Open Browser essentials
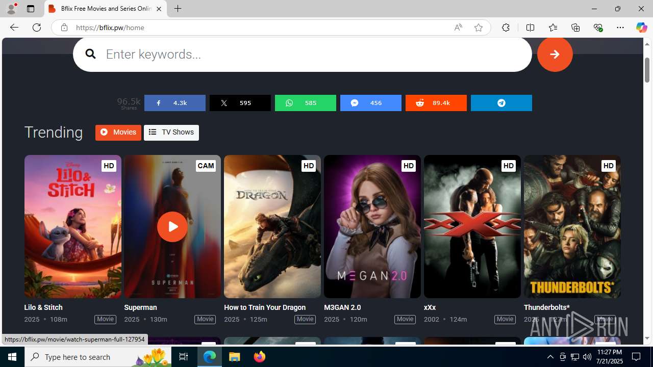The image size is (653, 367). (x=598, y=28)
